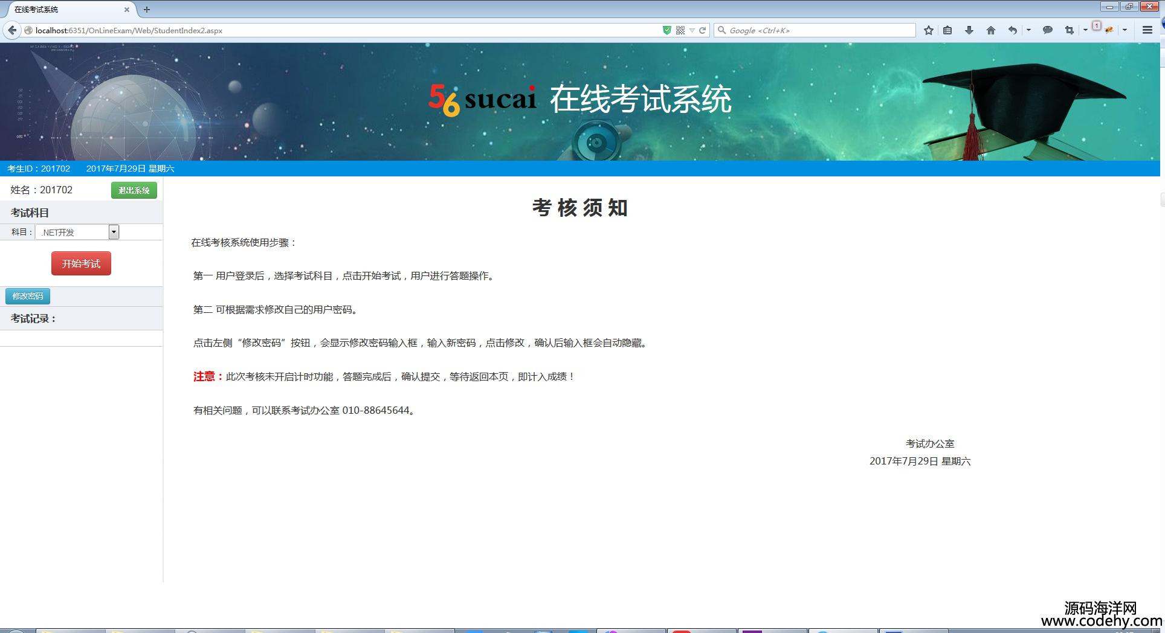Open the chat bubble toolbar icon
The width and height of the screenshot is (1165, 633).
point(1048,30)
